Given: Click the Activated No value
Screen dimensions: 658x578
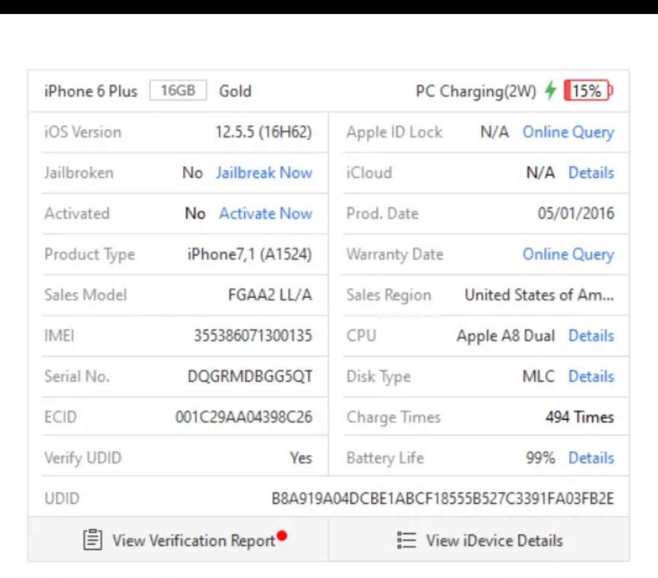Looking at the screenshot, I should (195, 213).
